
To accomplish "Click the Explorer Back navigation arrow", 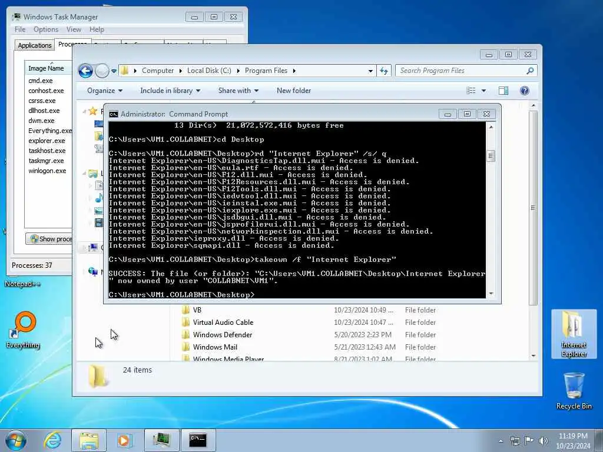I will pos(85,71).
